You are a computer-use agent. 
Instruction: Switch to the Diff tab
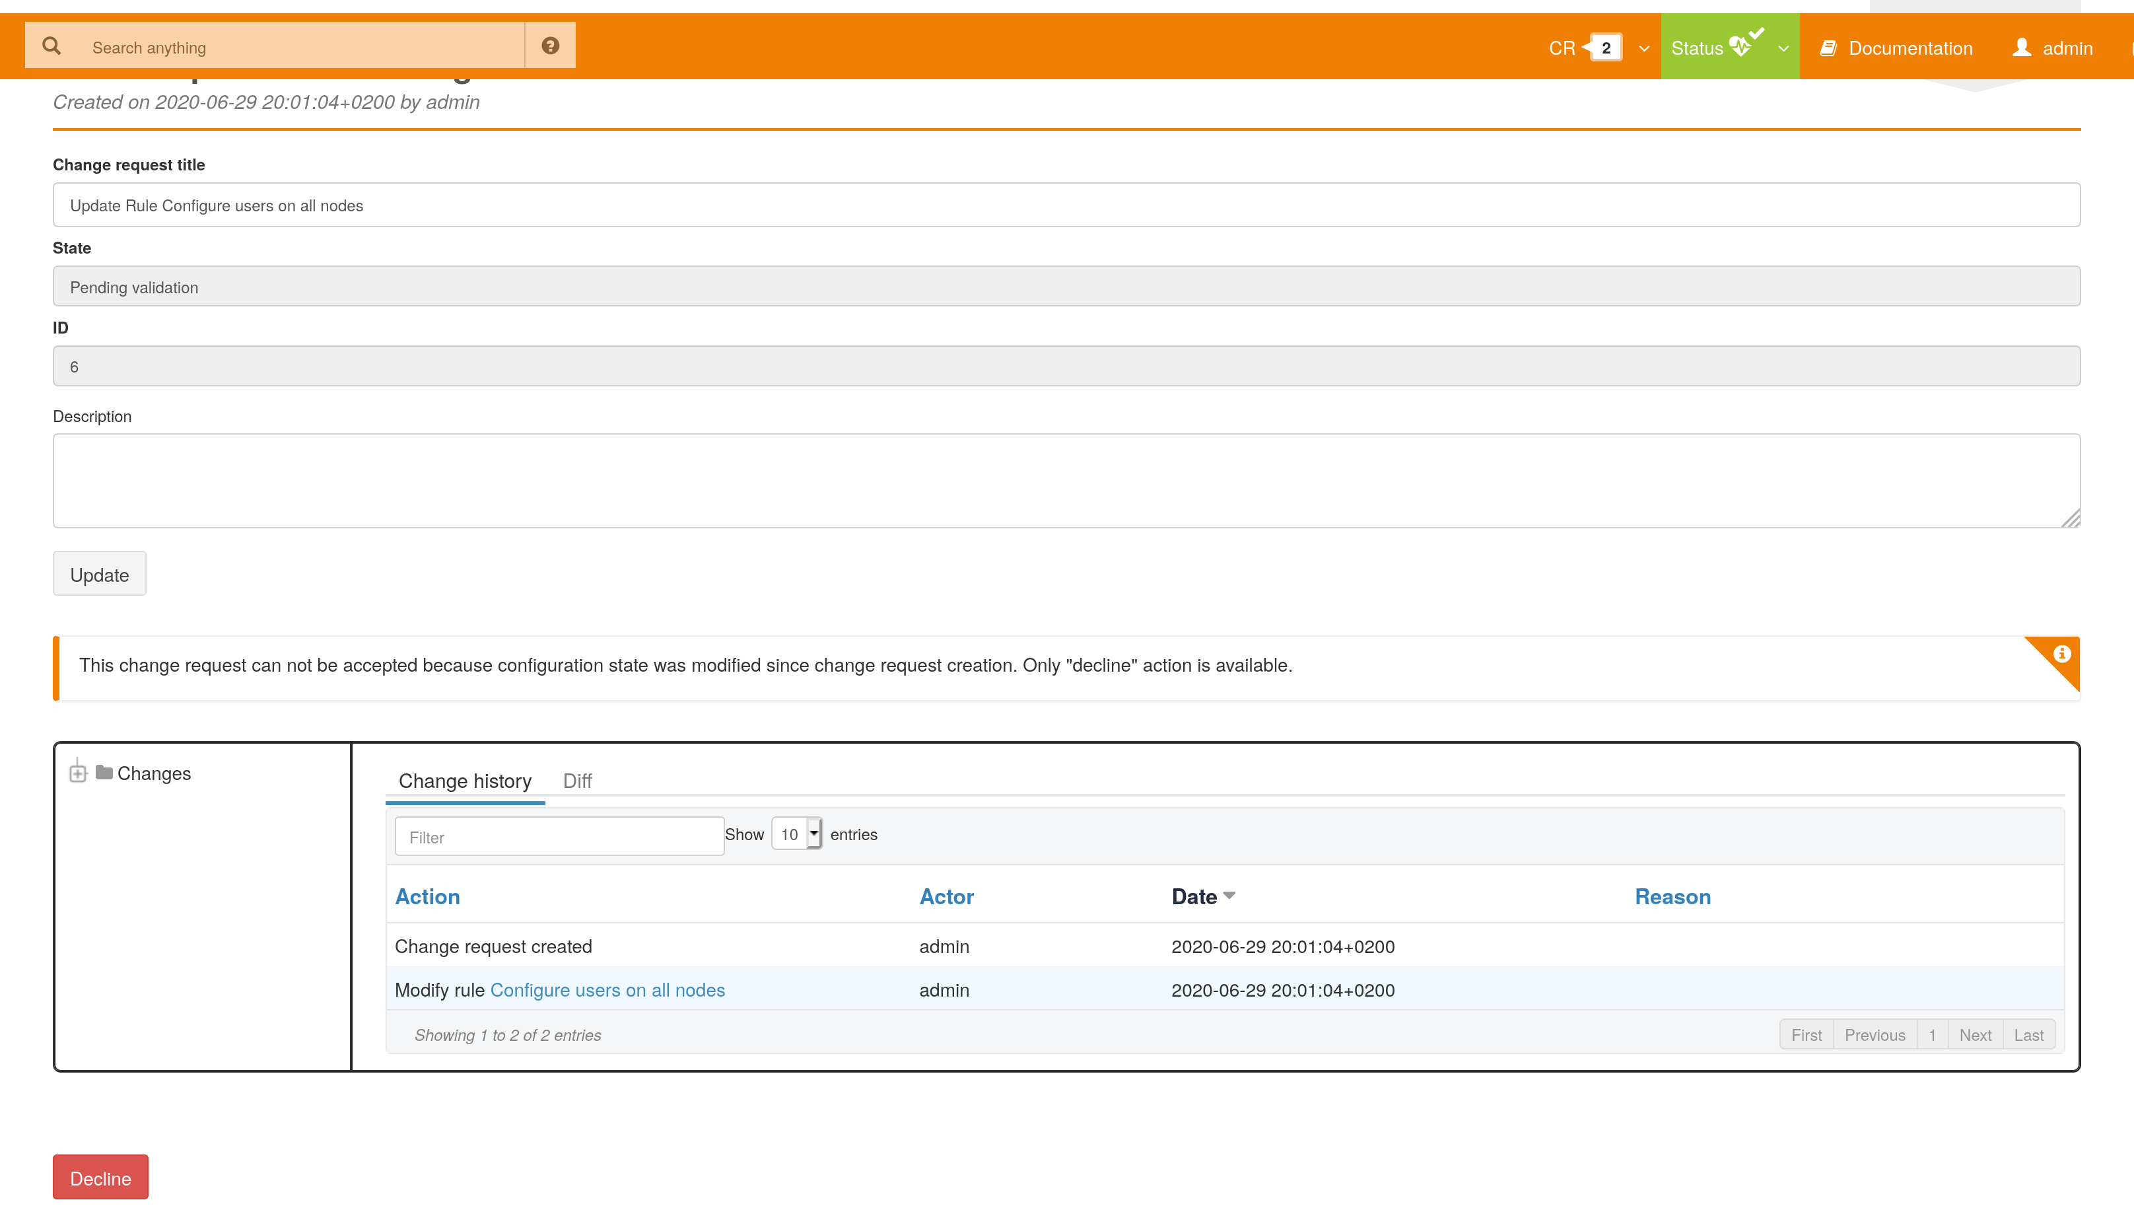click(576, 781)
